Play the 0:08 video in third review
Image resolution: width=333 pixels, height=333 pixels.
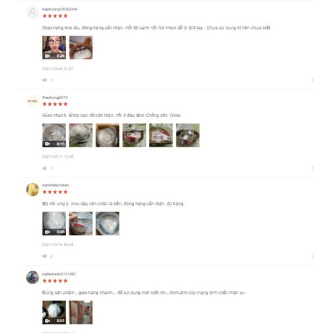tap(54, 224)
